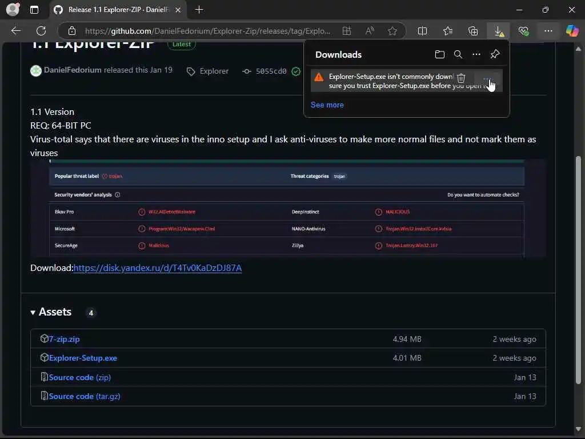The width and height of the screenshot is (585, 439).
Task: Open Collections panel
Action: 472,31
